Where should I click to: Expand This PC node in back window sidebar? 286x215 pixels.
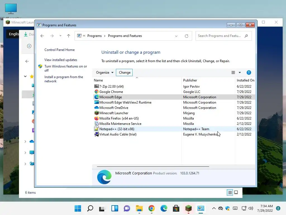[25, 153]
